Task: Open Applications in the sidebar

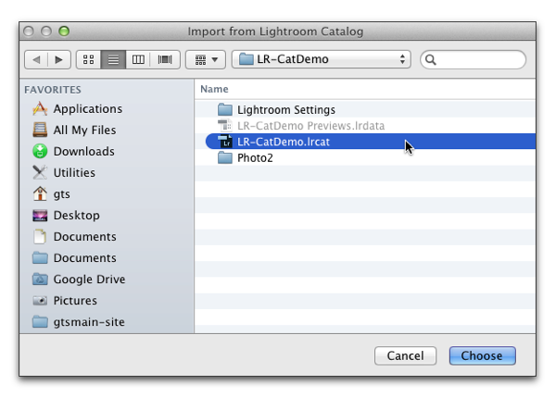Action: [x=87, y=109]
